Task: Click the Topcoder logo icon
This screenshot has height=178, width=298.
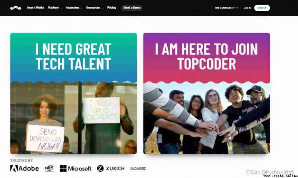Action: (x=16, y=8)
